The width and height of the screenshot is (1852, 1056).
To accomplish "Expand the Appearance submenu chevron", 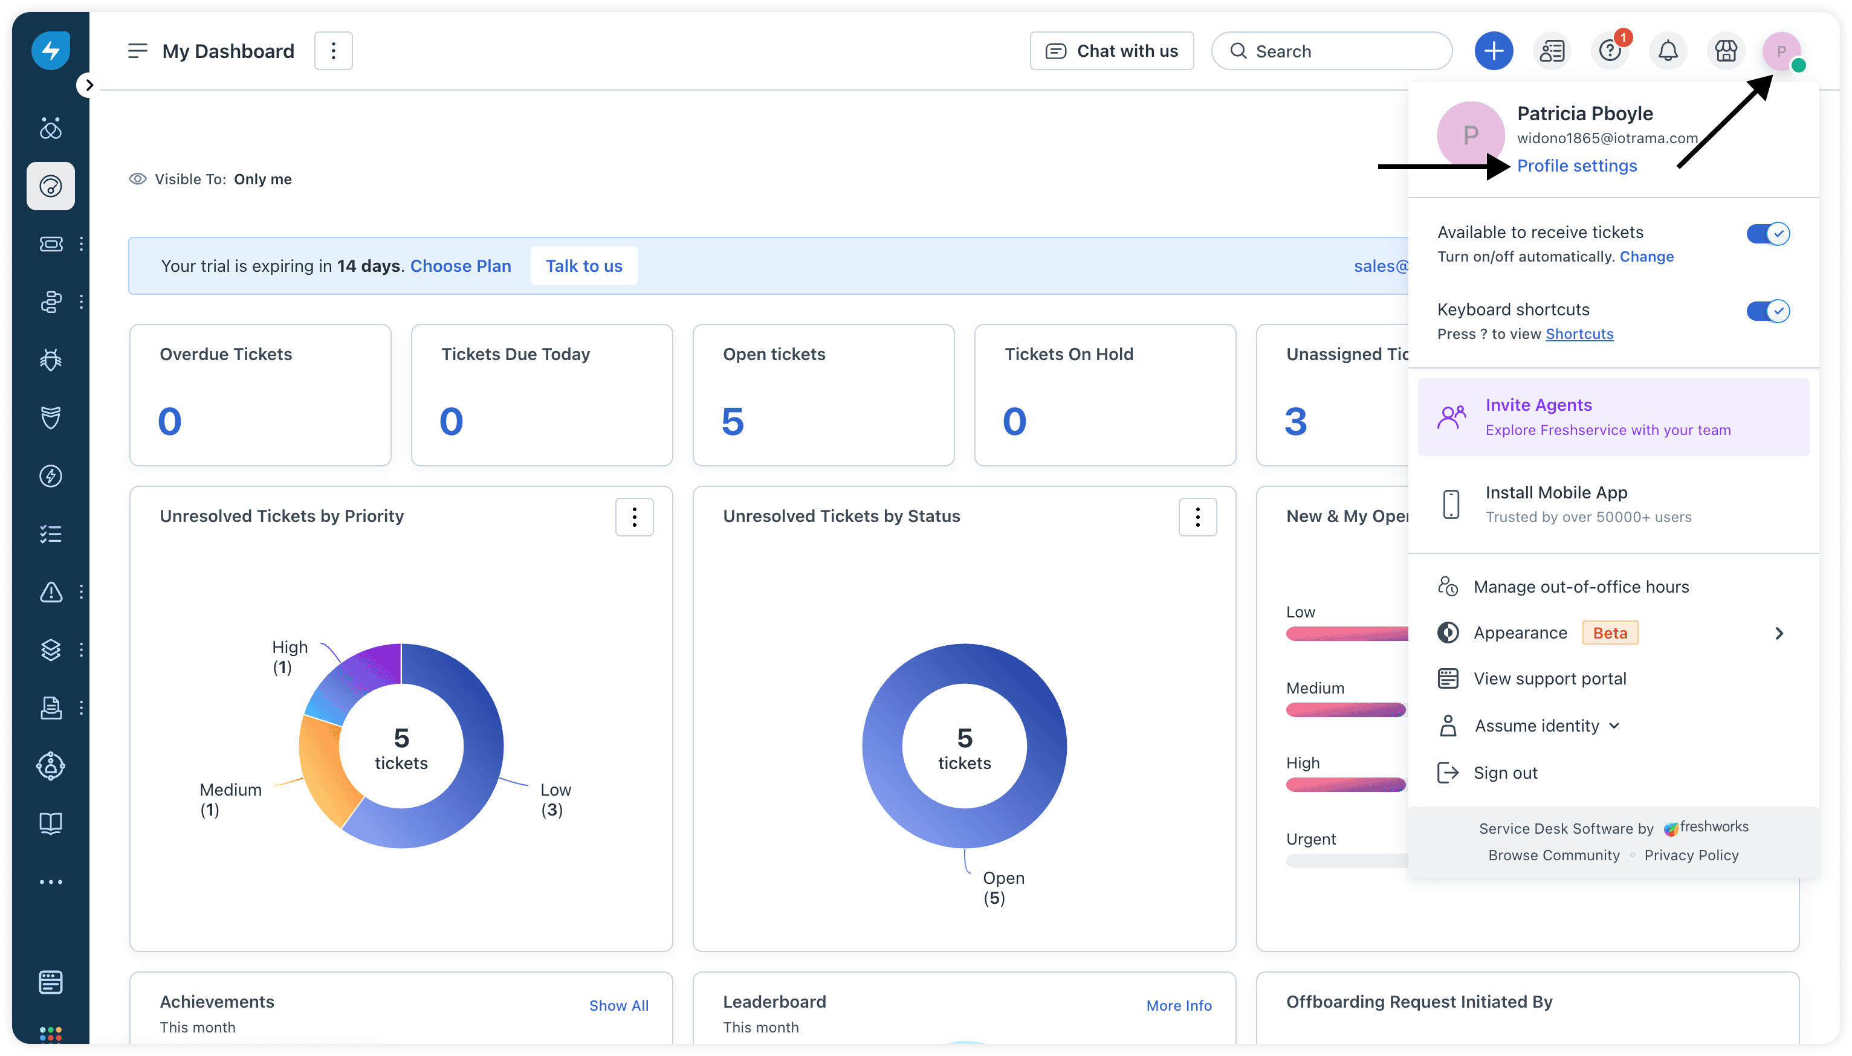I will 1779,633.
